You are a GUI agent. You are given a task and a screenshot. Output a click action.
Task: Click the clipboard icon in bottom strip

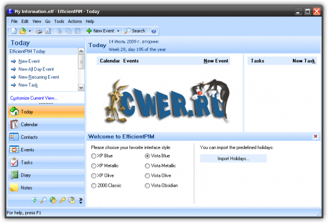click(71, 200)
